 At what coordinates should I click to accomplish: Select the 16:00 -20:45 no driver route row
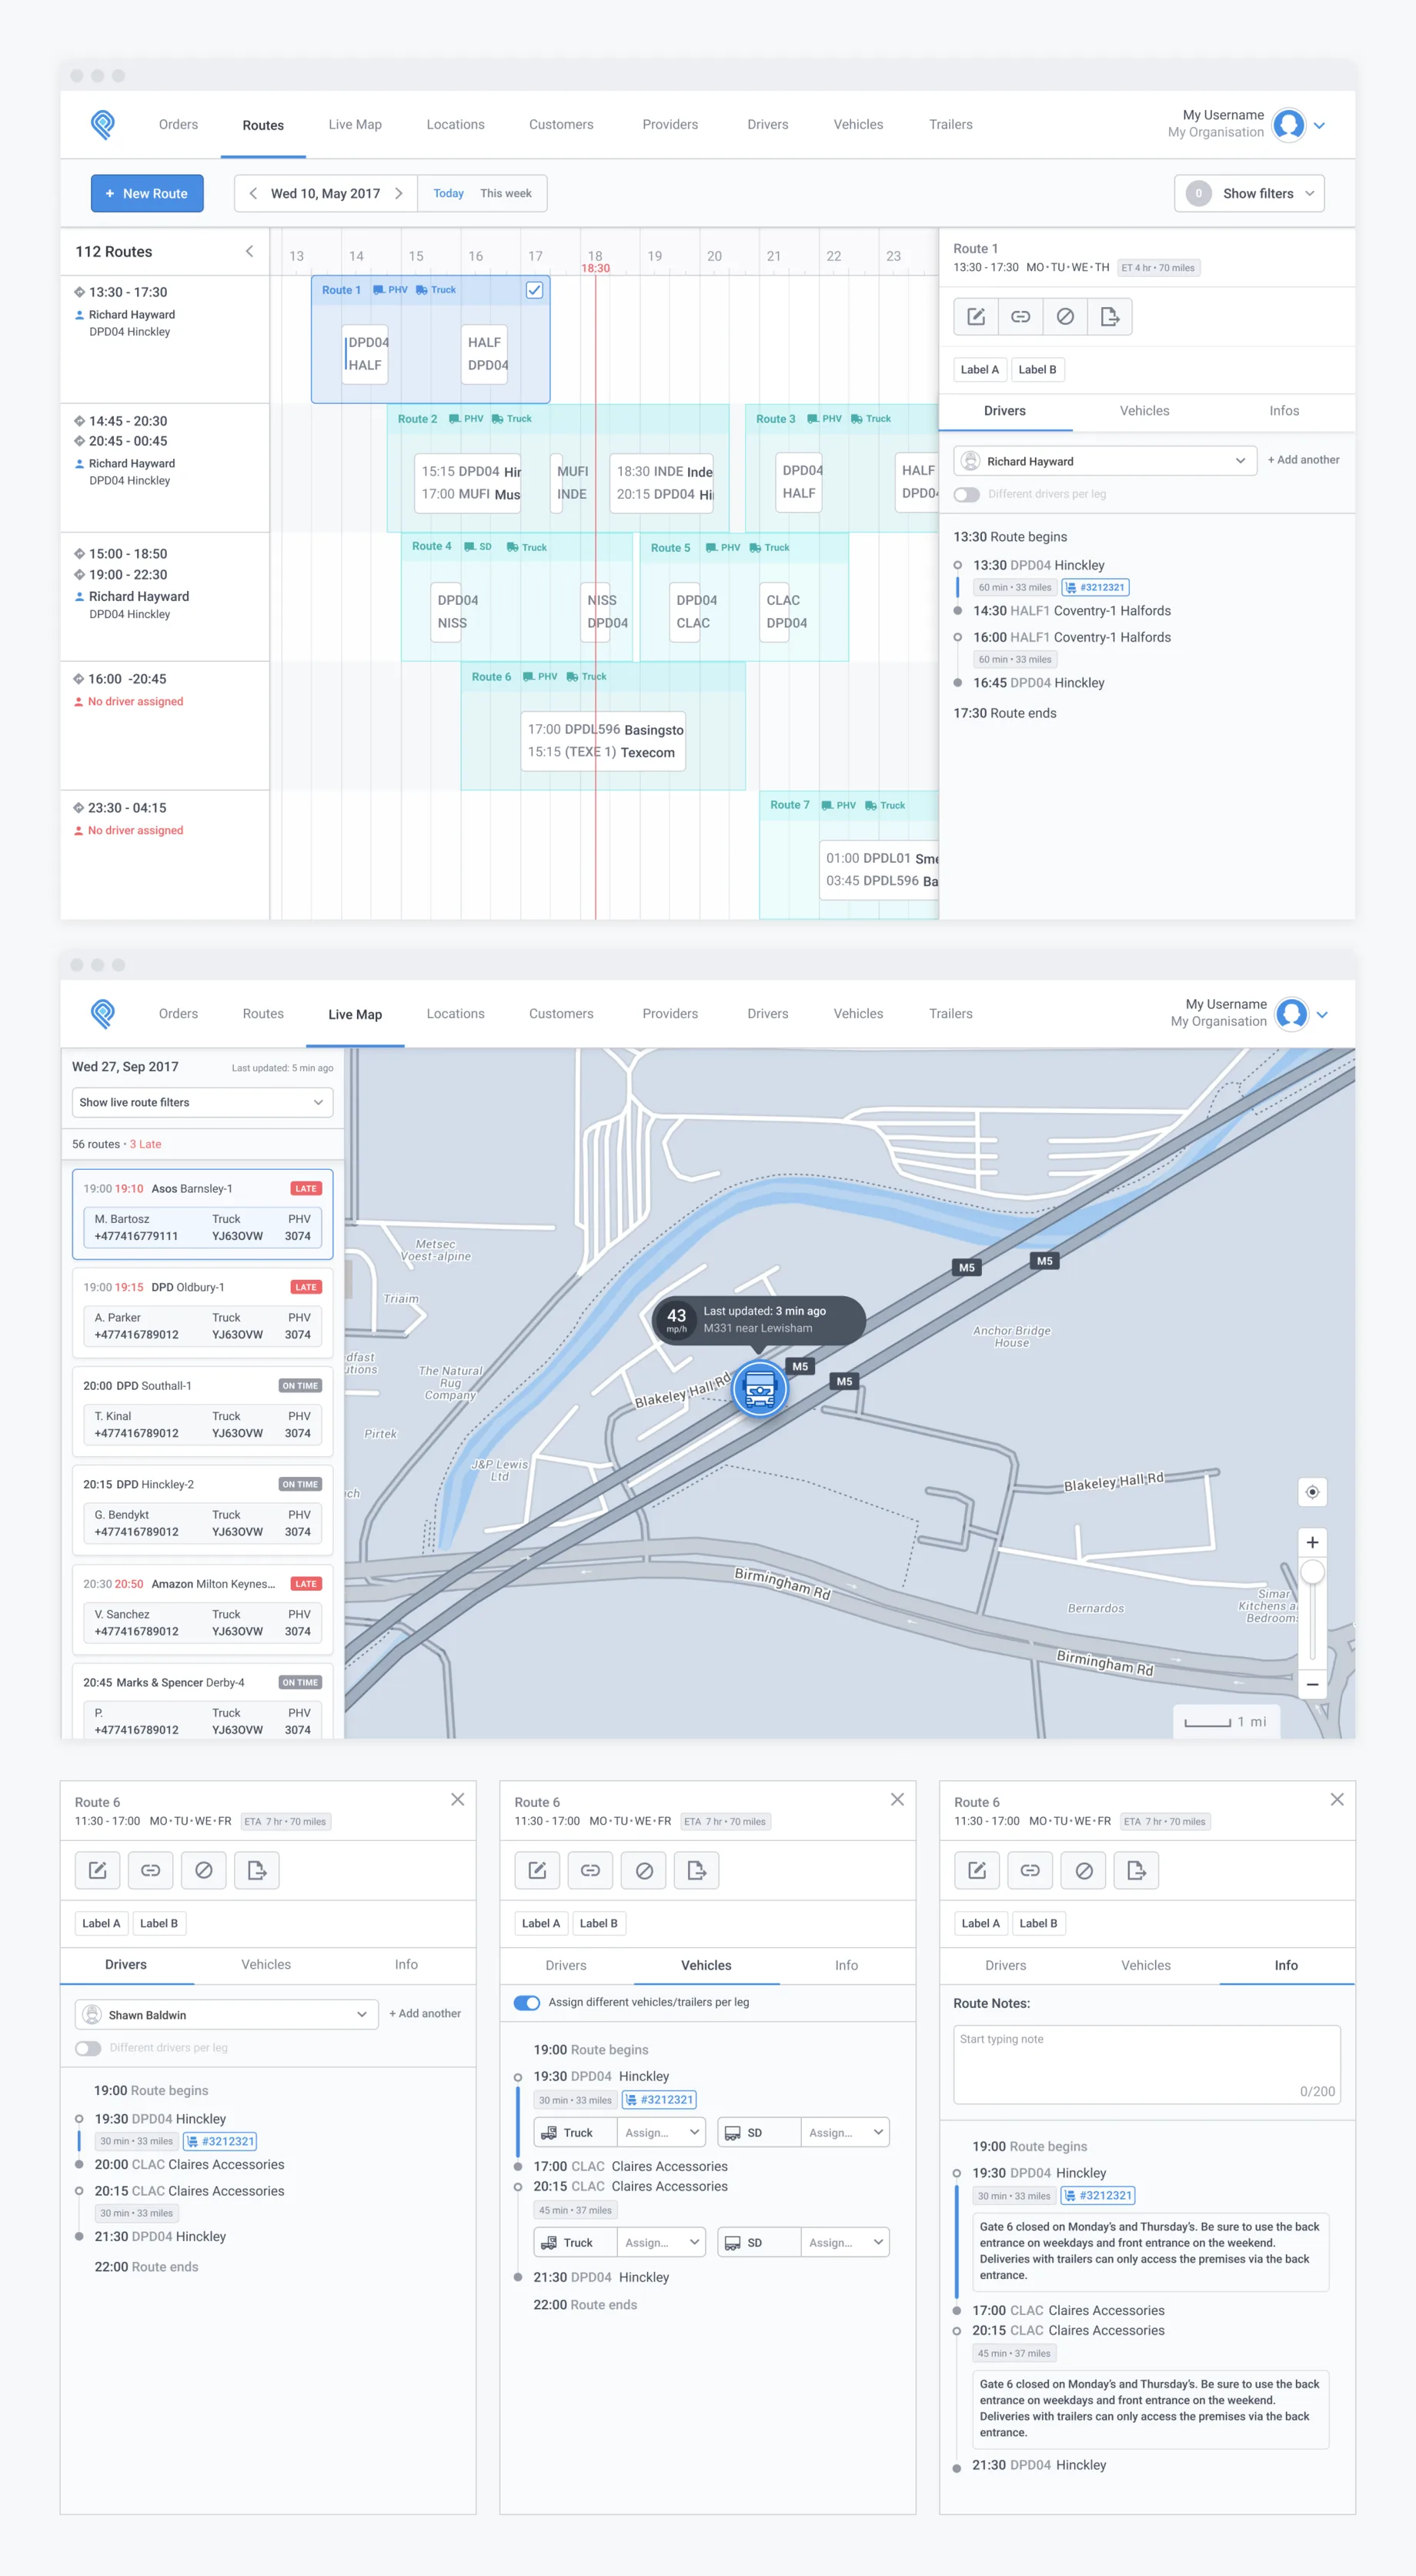click(x=165, y=725)
